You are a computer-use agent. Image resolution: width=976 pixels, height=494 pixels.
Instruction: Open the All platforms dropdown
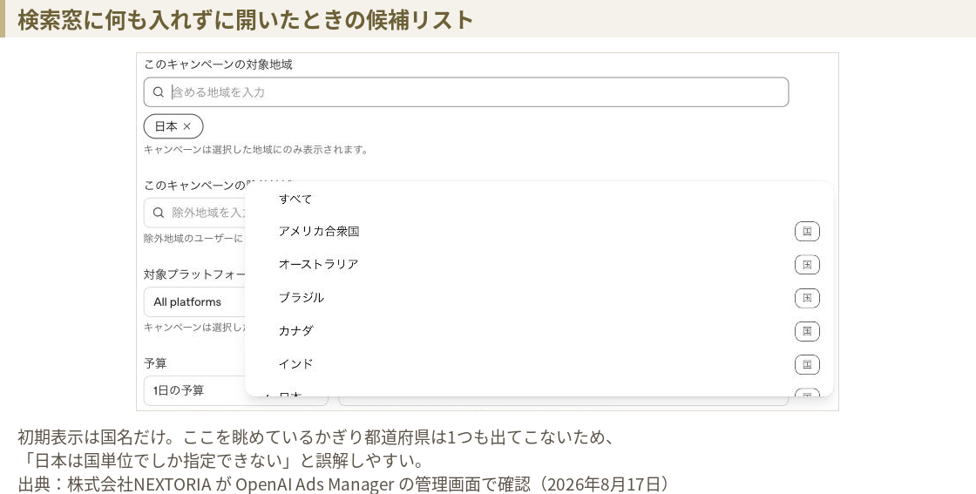tap(194, 301)
